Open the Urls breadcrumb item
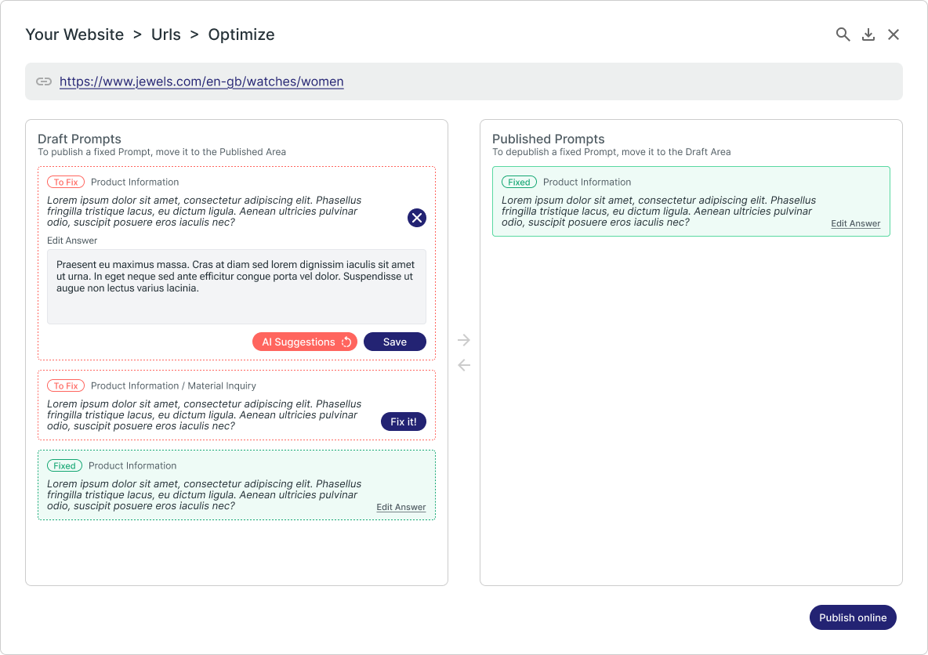 coord(165,34)
